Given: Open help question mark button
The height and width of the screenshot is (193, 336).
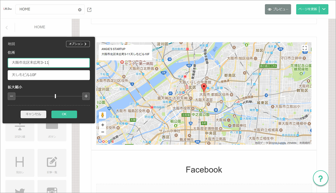Looking at the screenshot, I should pos(320,178).
